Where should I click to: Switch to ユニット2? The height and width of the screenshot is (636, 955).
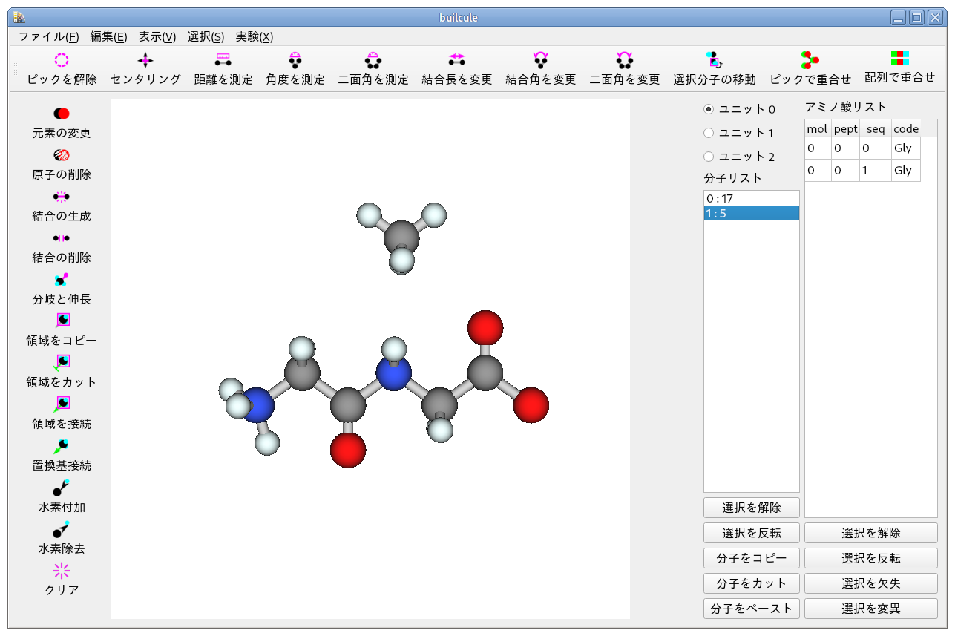click(x=710, y=157)
